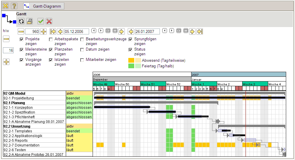Disable the Projekte zeigen checkbox
The width and height of the screenshot is (295, 160).
click(x=22, y=39)
